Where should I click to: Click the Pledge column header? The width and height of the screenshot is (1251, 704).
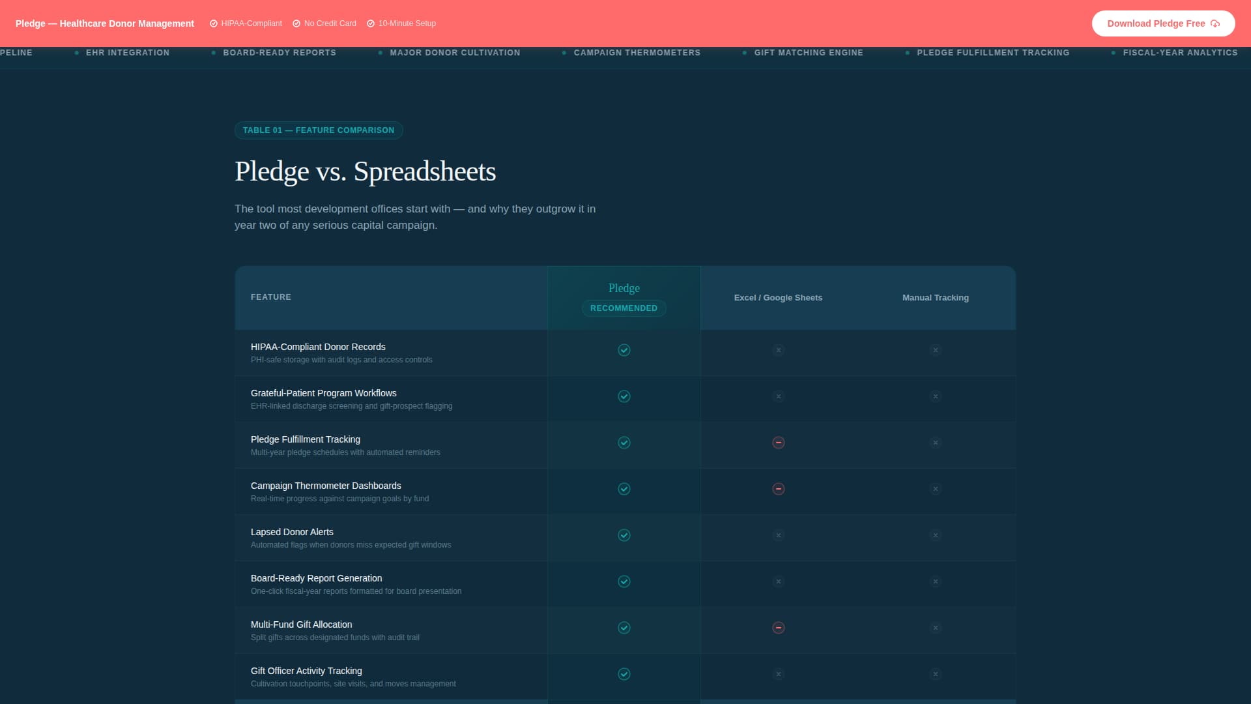click(x=624, y=288)
